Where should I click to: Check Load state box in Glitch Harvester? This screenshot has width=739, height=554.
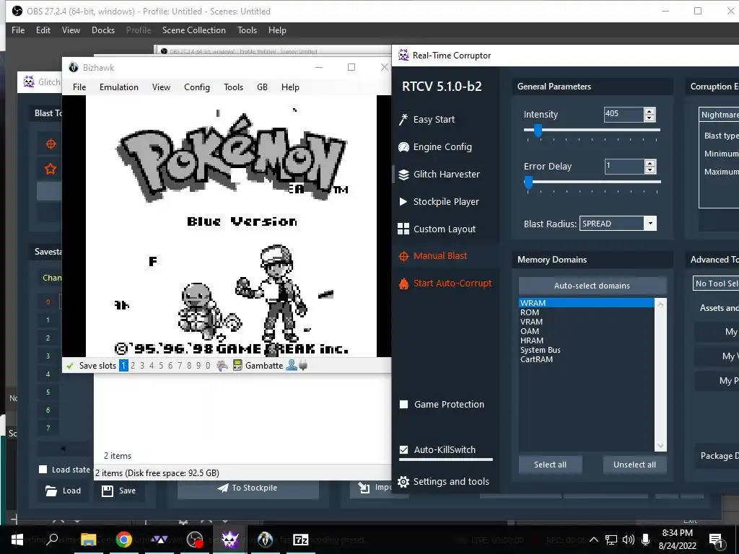pos(43,469)
